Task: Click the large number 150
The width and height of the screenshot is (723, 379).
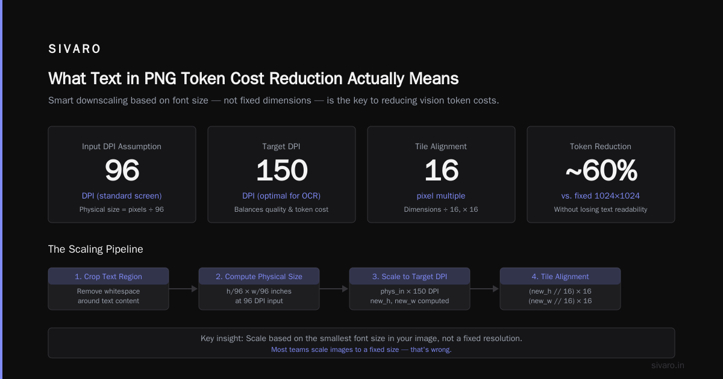Action: click(281, 170)
